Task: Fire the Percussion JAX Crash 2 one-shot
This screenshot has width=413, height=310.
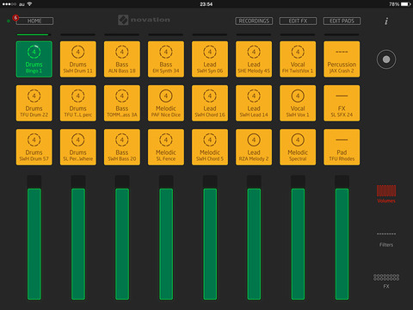Action: pos(342,59)
